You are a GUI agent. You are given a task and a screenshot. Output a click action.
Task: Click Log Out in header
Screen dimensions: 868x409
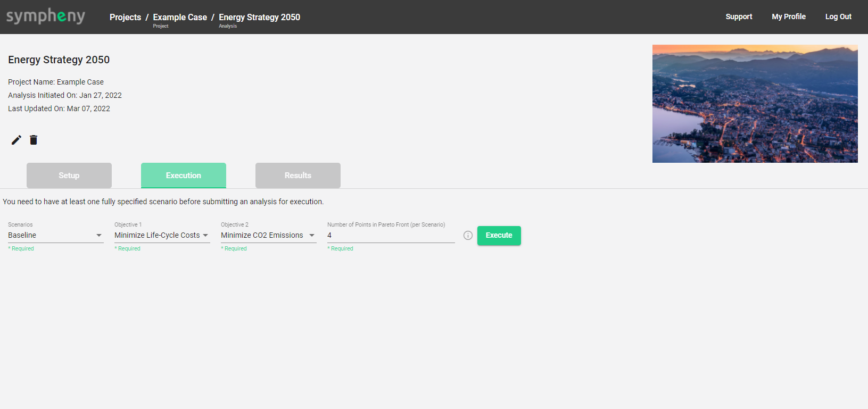838,16
